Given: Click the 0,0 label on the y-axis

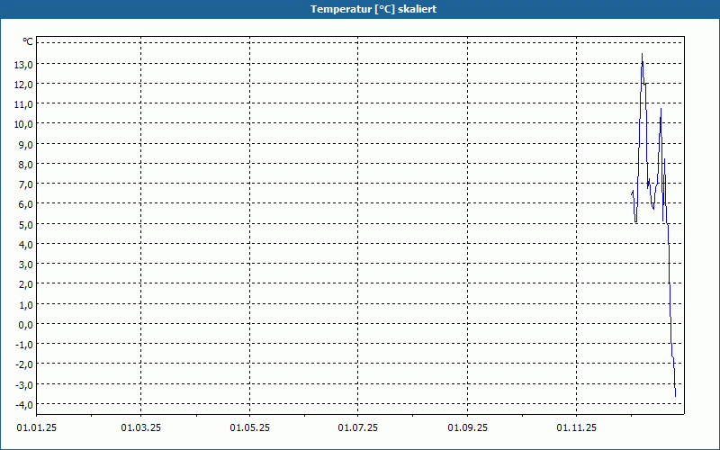Looking at the screenshot, I should (26, 324).
